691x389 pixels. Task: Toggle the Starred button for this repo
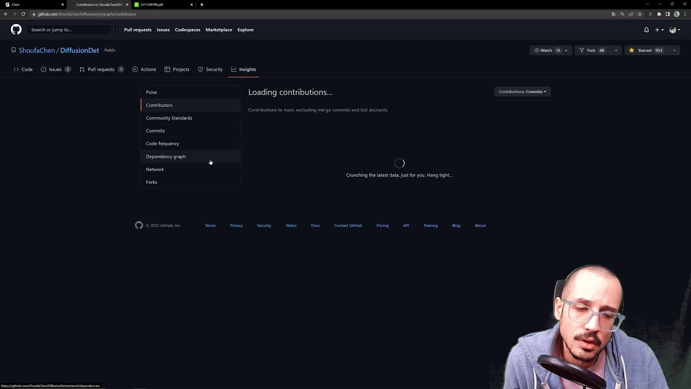[x=646, y=50]
